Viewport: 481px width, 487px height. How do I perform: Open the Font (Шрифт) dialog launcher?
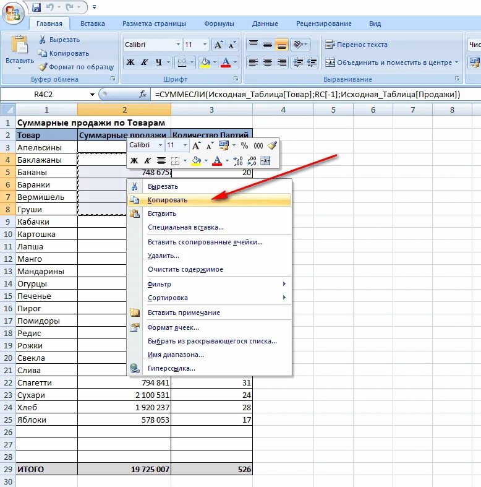pyautogui.click(x=236, y=79)
